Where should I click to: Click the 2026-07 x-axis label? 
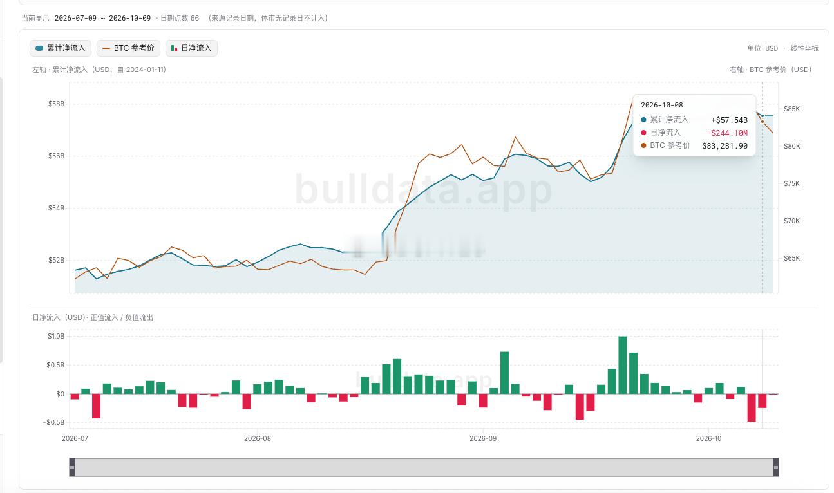pos(75,438)
